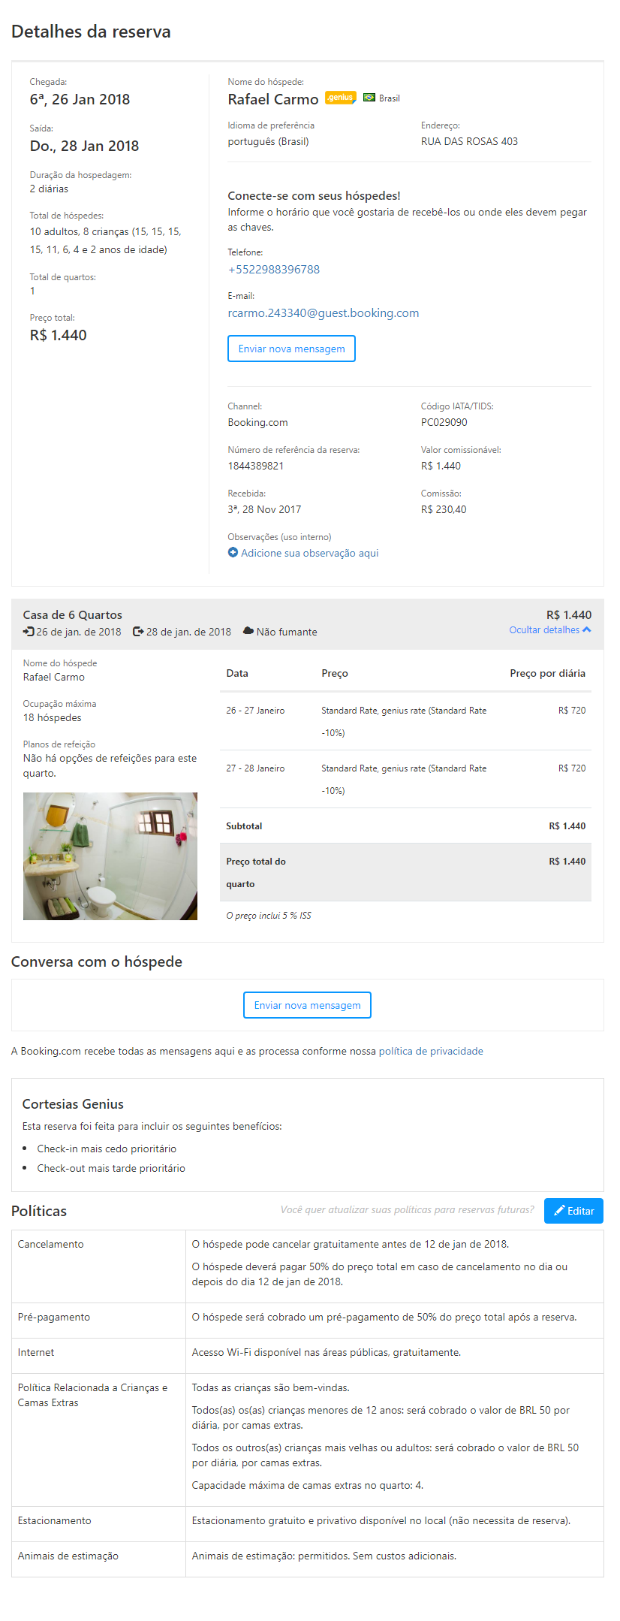Image resolution: width=620 pixels, height=1621 pixels.
Task: Click the Casa de 6 Quartos room title
Action: coord(72,615)
